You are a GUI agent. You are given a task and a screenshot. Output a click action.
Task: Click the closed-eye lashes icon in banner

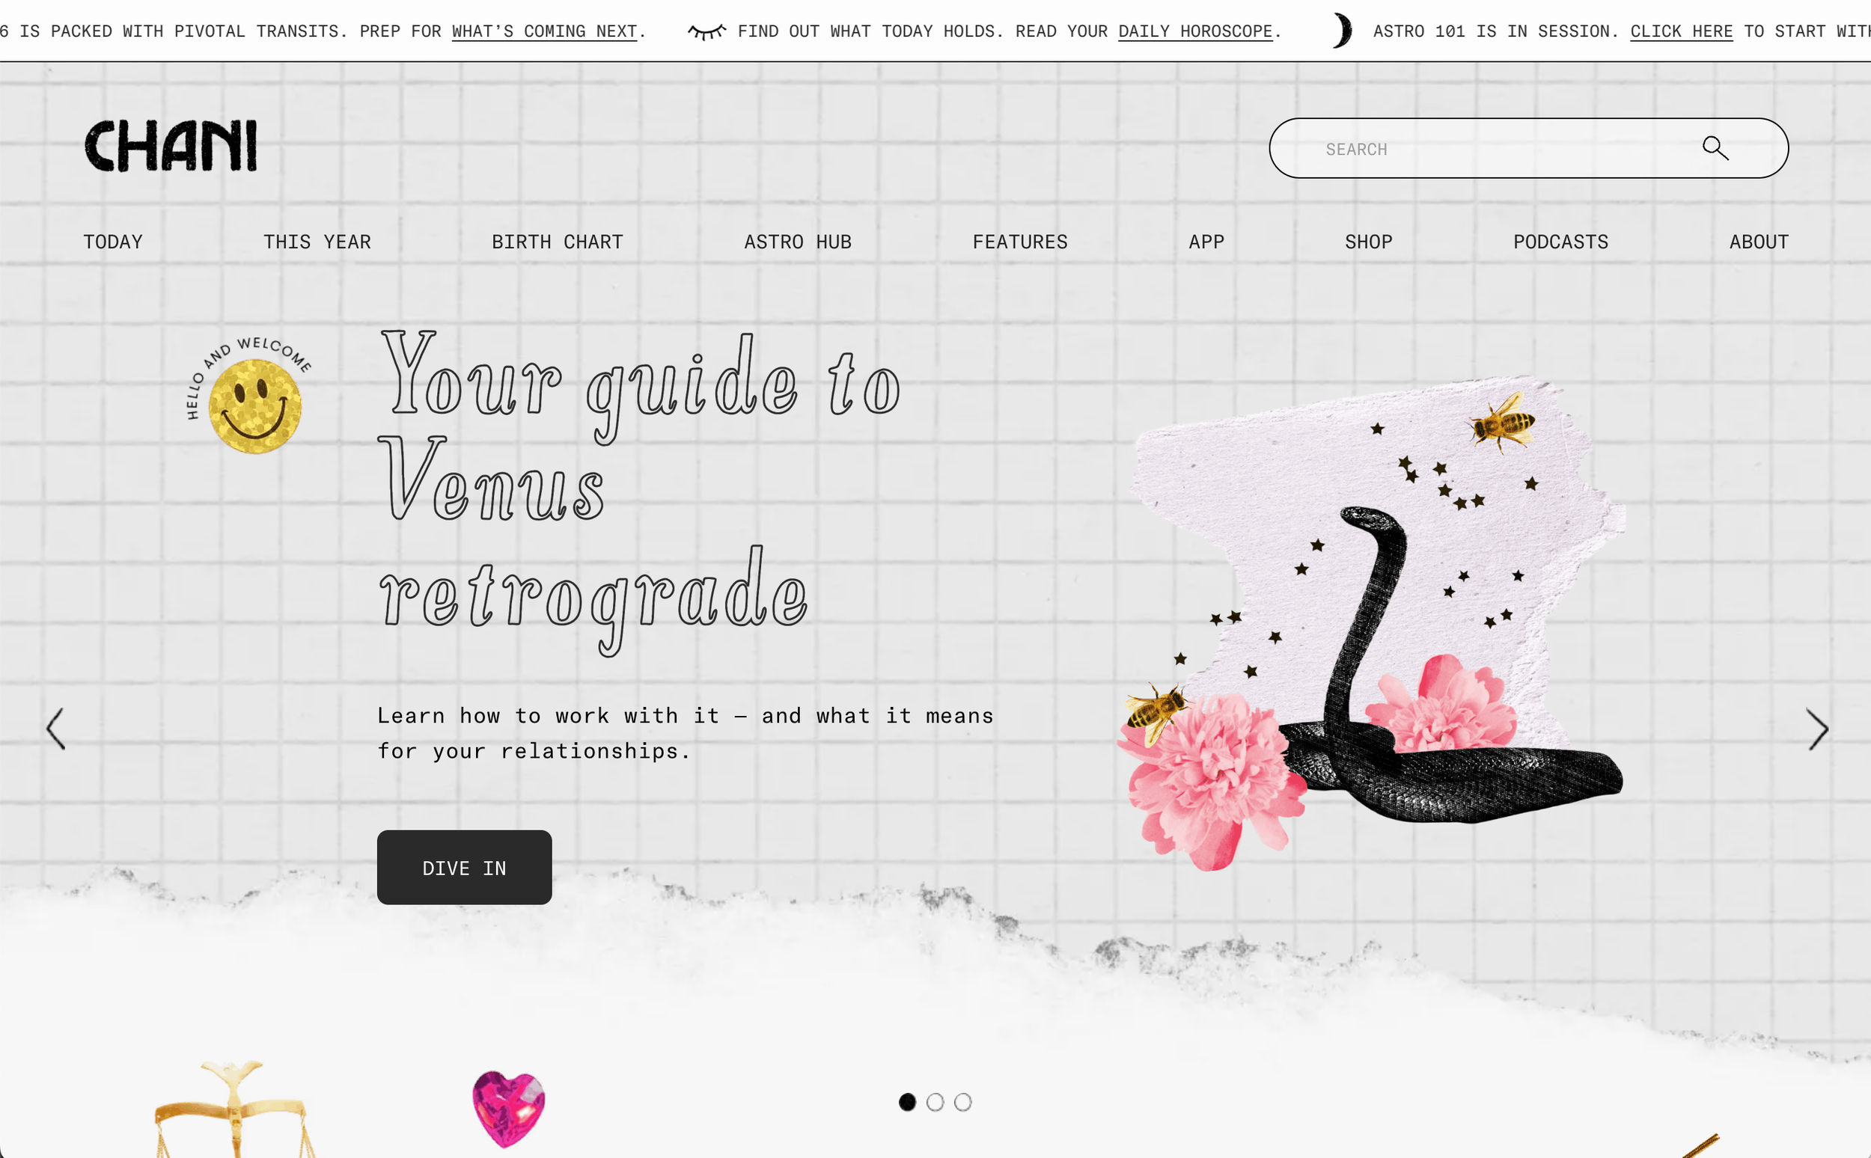pos(706,31)
